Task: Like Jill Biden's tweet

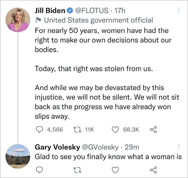Action: [115, 129]
